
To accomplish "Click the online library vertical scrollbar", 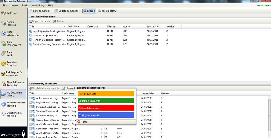I will click(270, 115).
